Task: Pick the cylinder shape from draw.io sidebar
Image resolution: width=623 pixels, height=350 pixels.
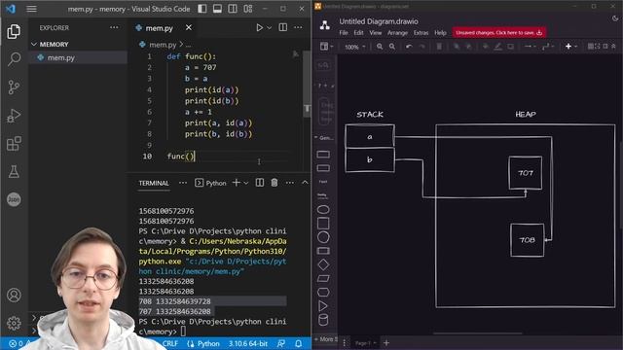Action: [x=323, y=320]
